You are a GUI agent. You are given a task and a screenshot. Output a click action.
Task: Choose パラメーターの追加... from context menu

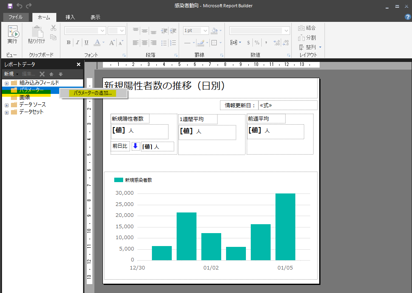click(93, 93)
